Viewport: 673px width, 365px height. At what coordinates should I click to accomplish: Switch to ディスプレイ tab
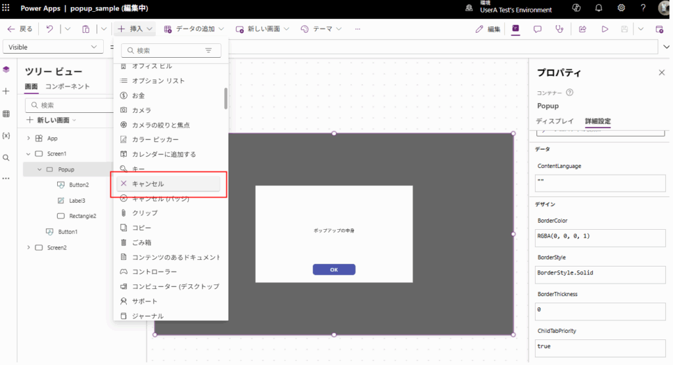(555, 121)
